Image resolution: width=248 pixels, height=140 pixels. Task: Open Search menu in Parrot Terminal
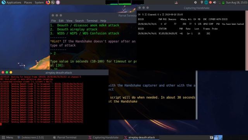(x=79, y=21)
